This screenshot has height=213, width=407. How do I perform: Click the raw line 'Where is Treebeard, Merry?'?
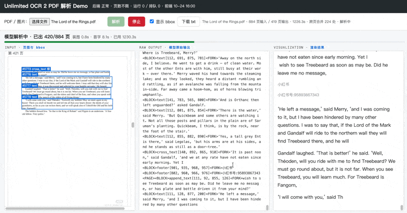tap(170, 53)
